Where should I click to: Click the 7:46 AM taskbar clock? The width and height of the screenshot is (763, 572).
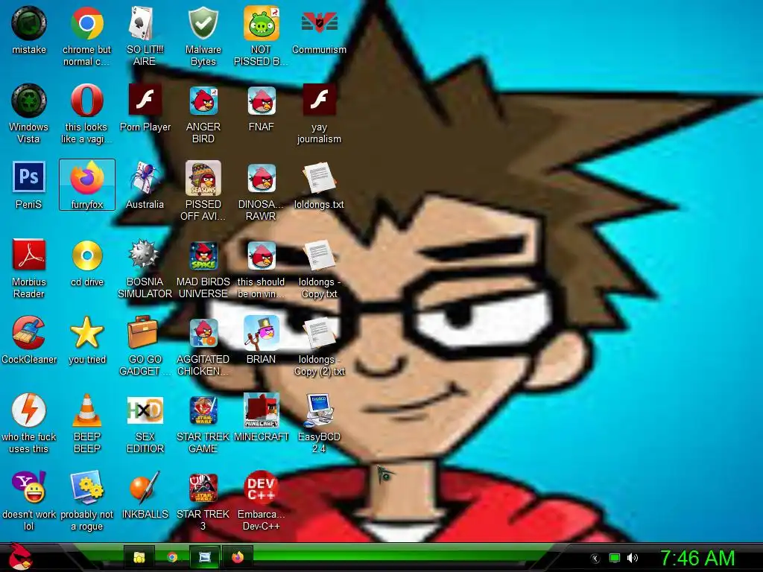pos(697,559)
